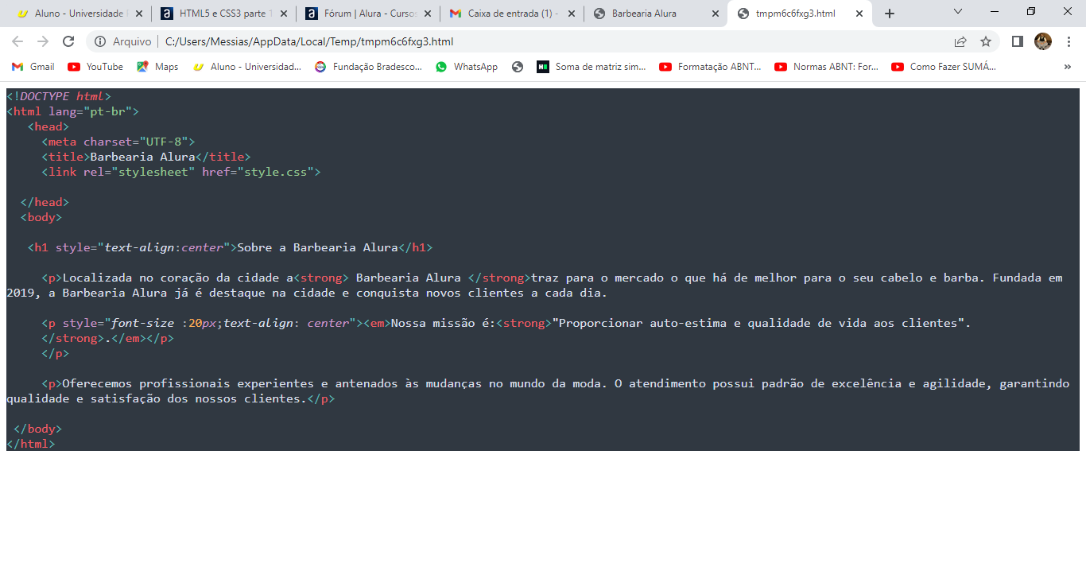This screenshot has width=1086, height=579.
Task: Close the Barbearia Alura tab
Action: click(x=715, y=14)
